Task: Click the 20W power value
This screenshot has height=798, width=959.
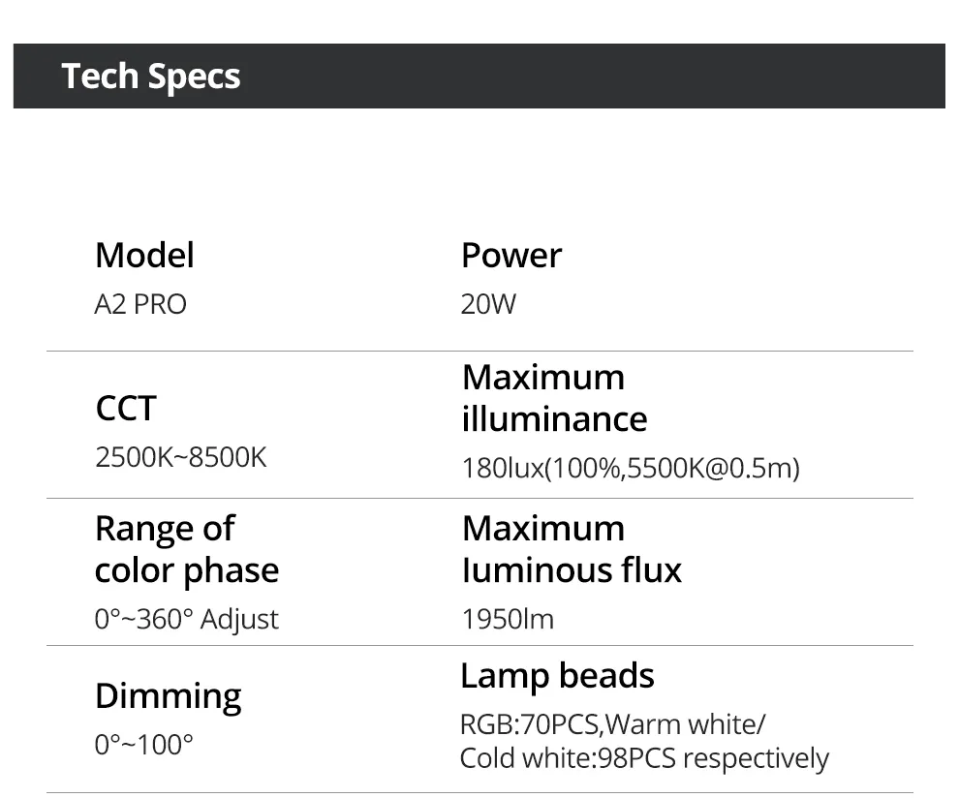Action: (x=489, y=304)
